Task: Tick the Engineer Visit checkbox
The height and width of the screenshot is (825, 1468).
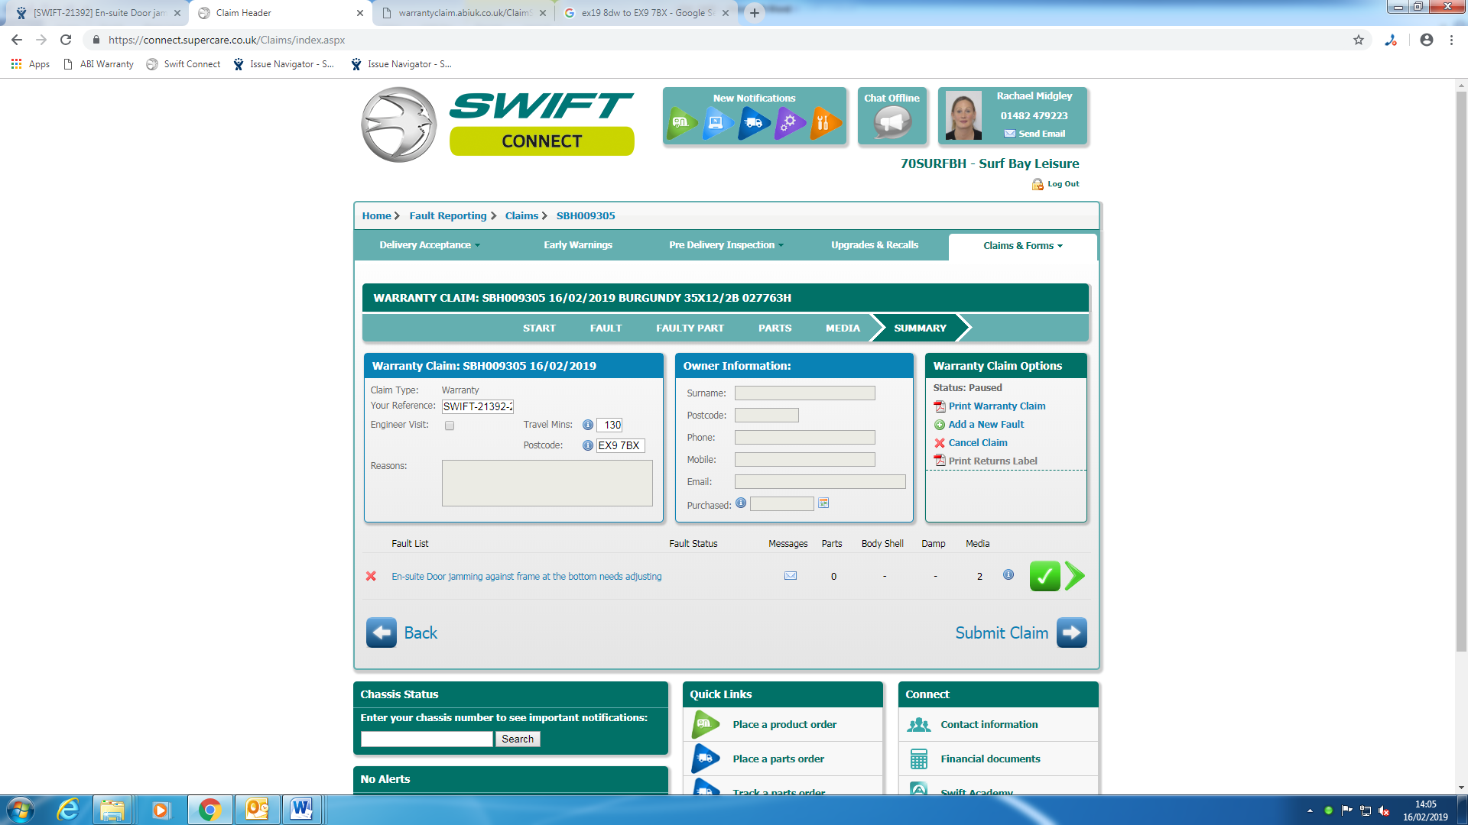Action: (x=450, y=425)
